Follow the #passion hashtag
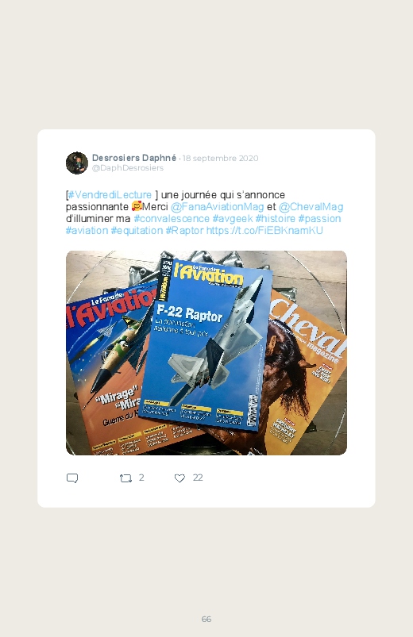Screen dimensions: 413x637 [319, 219]
